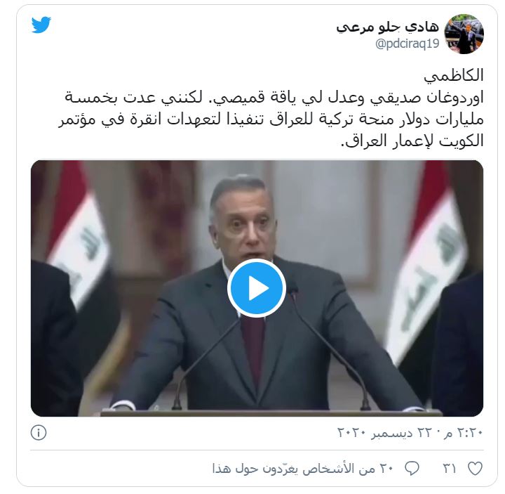Open the tweet info icon
The width and height of the screenshot is (505, 494).
(x=39, y=432)
